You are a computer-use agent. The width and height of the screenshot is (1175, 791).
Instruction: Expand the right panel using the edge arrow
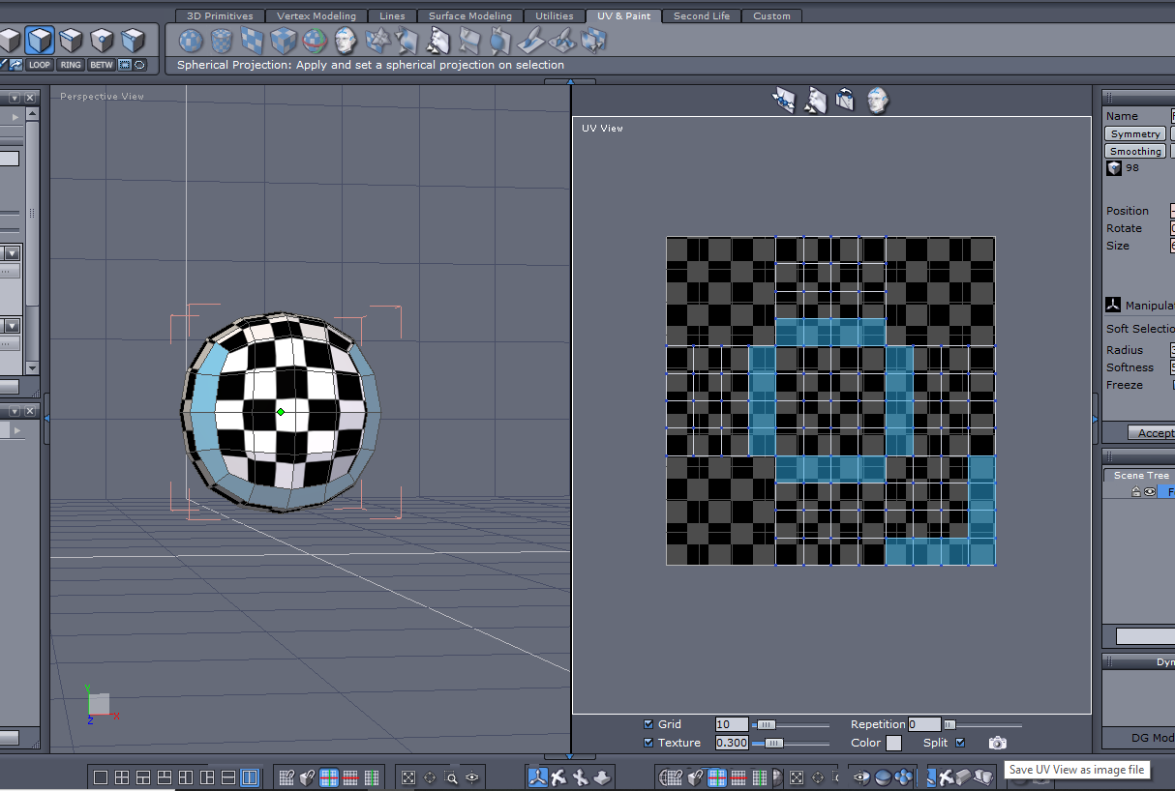coord(1096,419)
